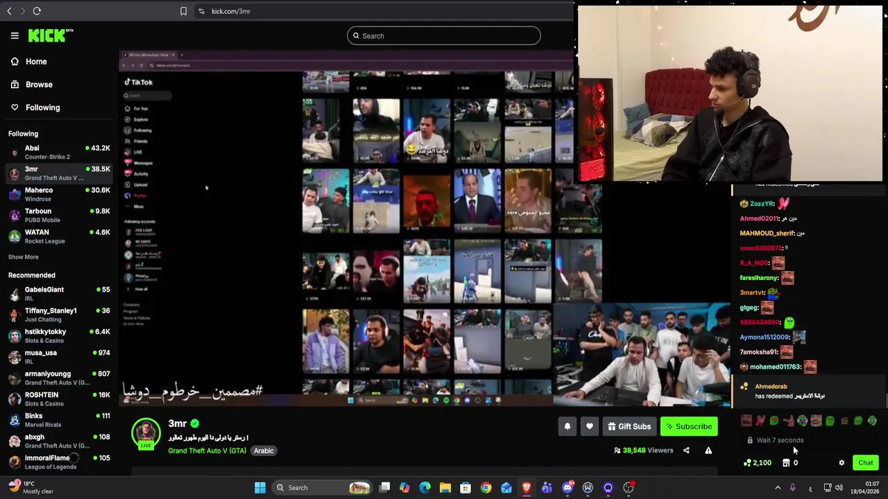The image size is (888, 499).
Task: Subscribe to 3mr channel
Action: (689, 427)
